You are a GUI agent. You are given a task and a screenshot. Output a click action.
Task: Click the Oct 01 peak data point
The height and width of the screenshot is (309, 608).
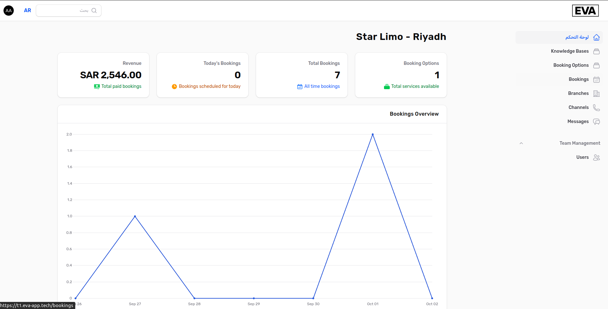(x=372, y=135)
